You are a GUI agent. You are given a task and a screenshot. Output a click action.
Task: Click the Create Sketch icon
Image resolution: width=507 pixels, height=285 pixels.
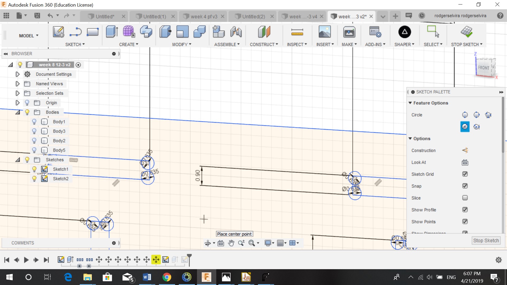tap(58, 32)
